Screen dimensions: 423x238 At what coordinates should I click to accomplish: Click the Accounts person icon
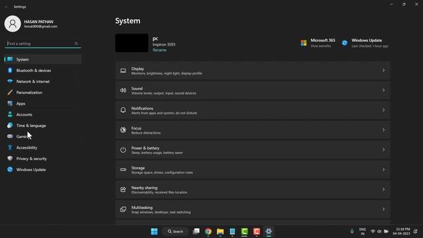(x=10, y=114)
